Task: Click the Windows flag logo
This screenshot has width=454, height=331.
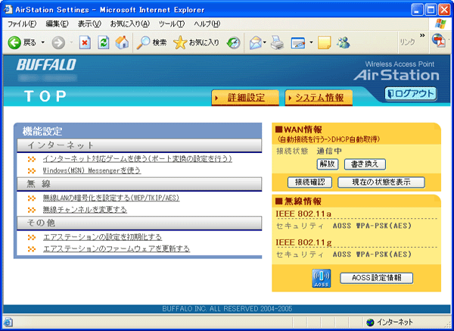Action: (440, 23)
